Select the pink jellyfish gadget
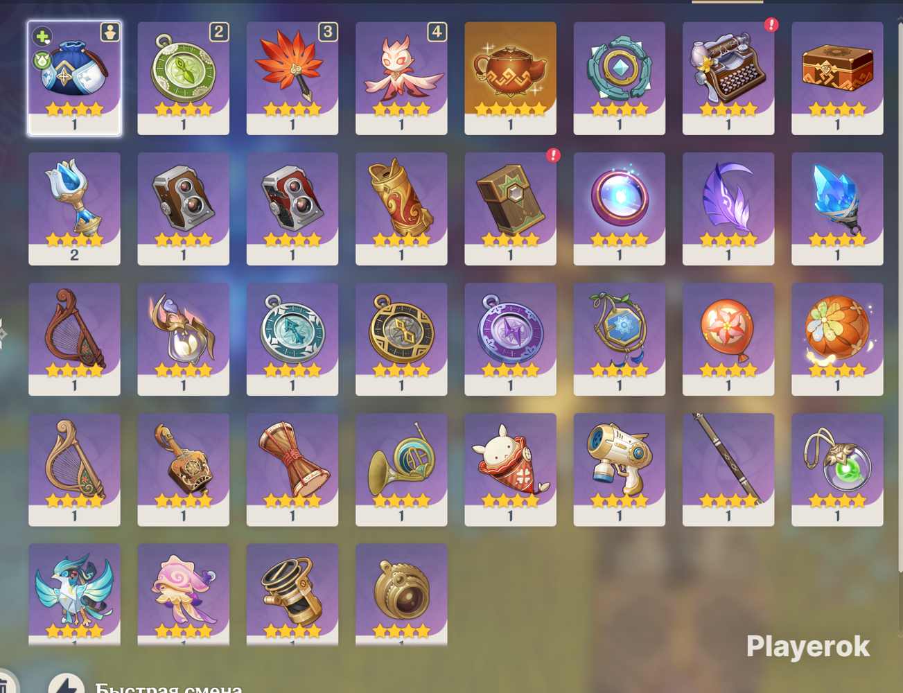 coord(183,595)
